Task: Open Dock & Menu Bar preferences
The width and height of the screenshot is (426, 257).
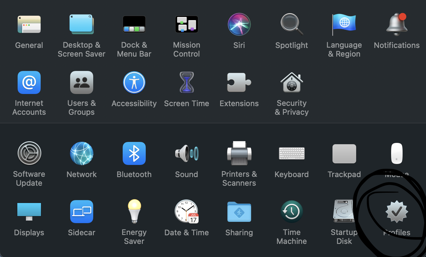Action: (x=134, y=24)
